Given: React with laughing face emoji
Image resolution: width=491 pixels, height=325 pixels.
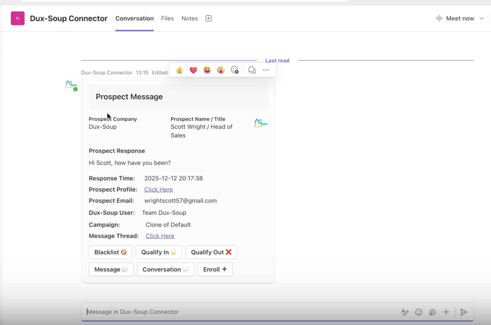Looking at the screenshot, I should pos(207,70).
